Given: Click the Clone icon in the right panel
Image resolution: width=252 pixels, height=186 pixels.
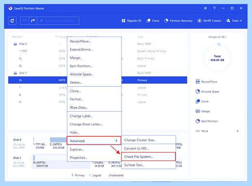Looking at the screenshot, I should [198, 101].
